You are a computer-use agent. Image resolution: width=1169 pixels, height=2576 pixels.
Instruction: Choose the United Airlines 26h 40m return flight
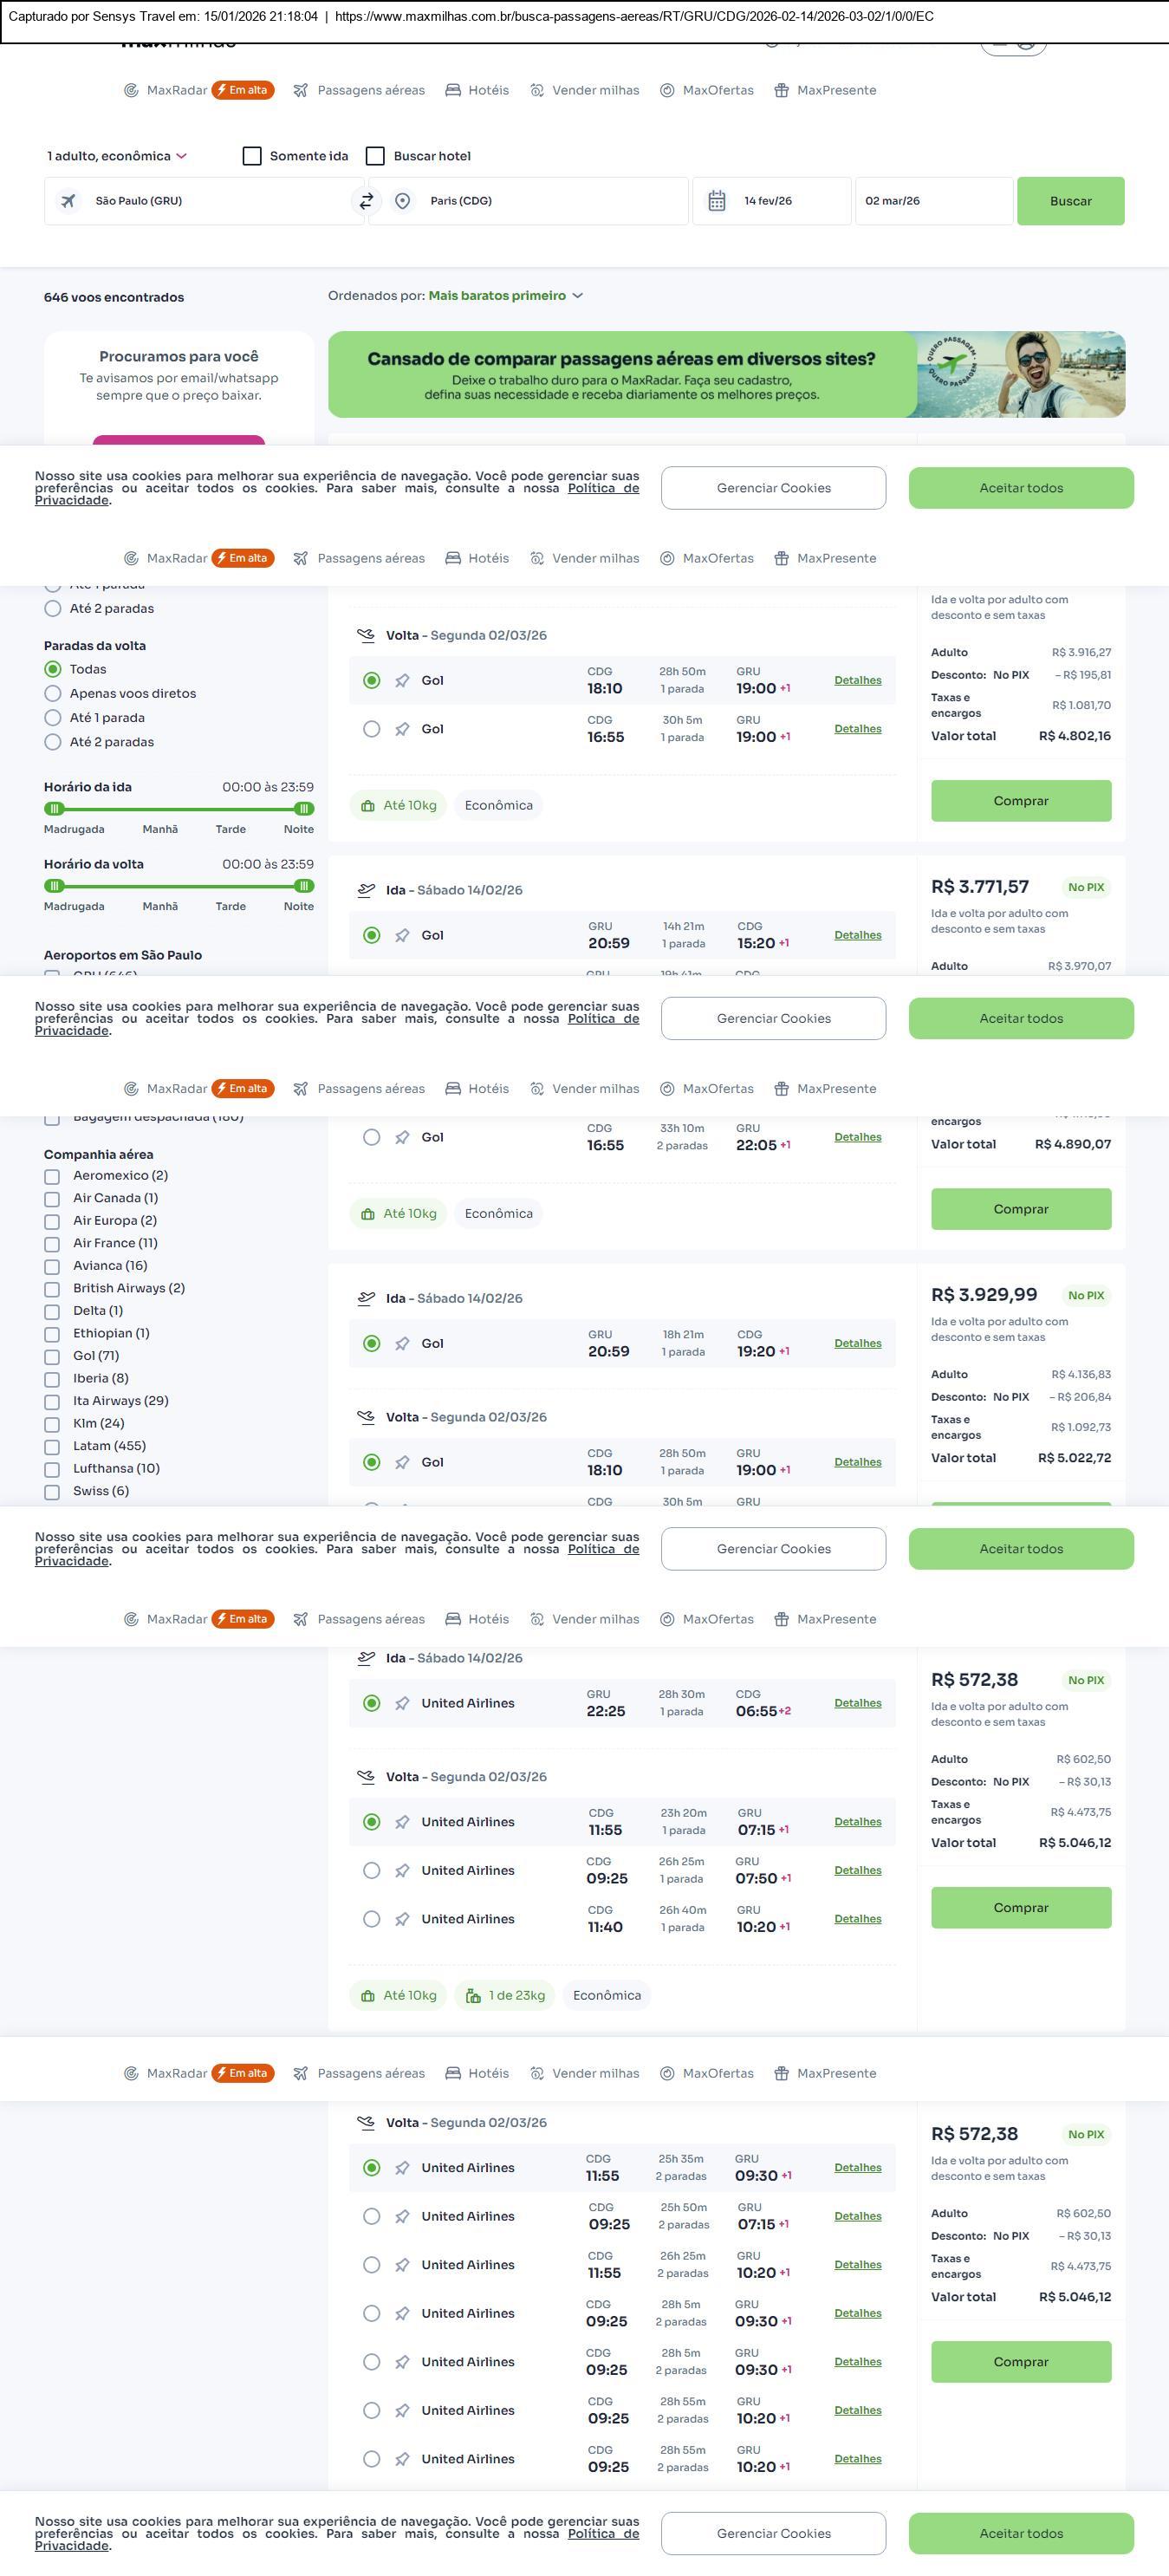(x=371, y=1919)
